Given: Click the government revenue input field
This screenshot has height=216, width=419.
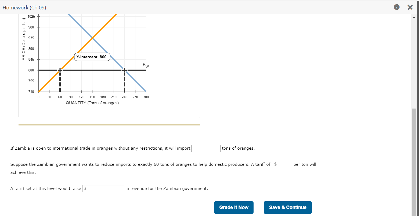Looking at the screenshot, I should tap(103, 189).
